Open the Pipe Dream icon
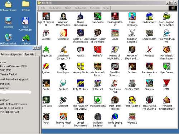The image size is (179, 134). point(166,66)
